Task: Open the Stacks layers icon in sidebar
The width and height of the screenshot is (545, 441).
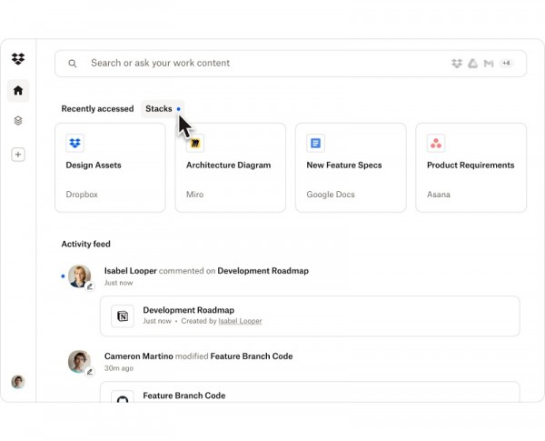Action: [x=18, y=121]
